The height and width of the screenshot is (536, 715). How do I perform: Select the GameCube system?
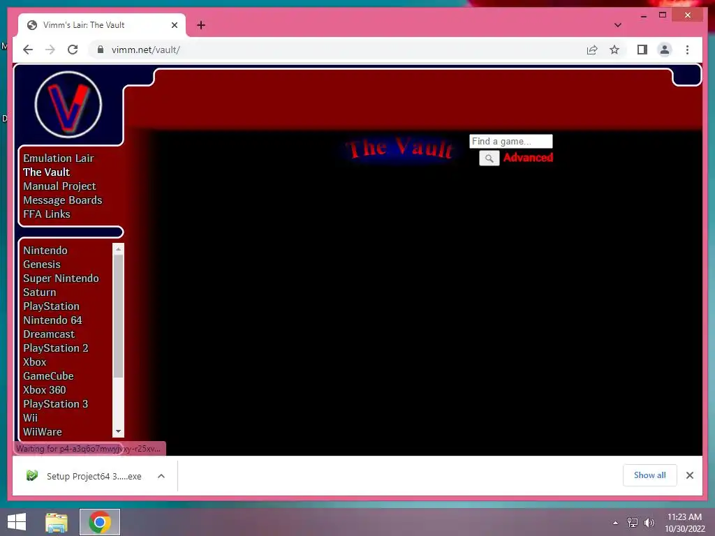pyautogui.click(x=48, y=376)
